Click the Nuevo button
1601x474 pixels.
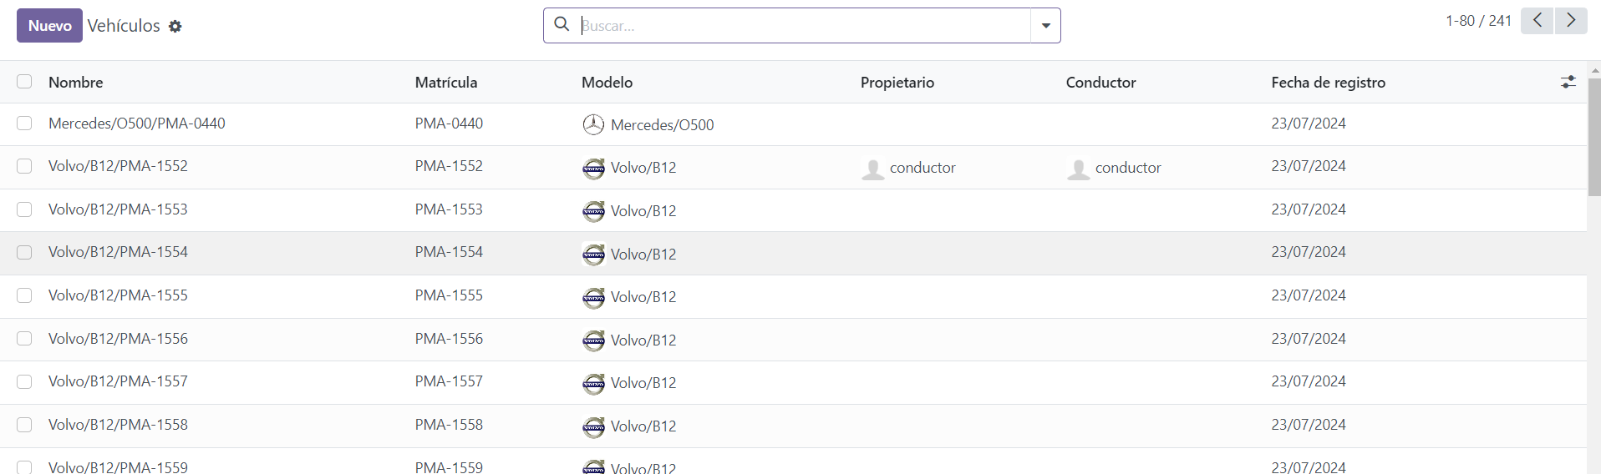point(49,26)
